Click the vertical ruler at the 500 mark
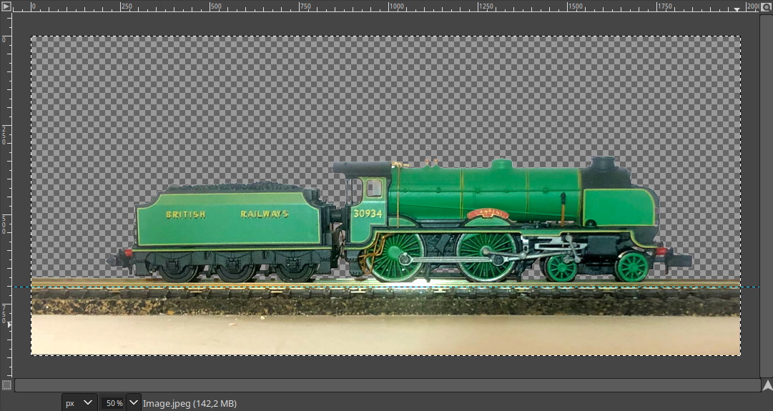Screen dimensions: 773x411 5,224
